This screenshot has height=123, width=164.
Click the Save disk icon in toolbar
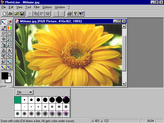22,14
